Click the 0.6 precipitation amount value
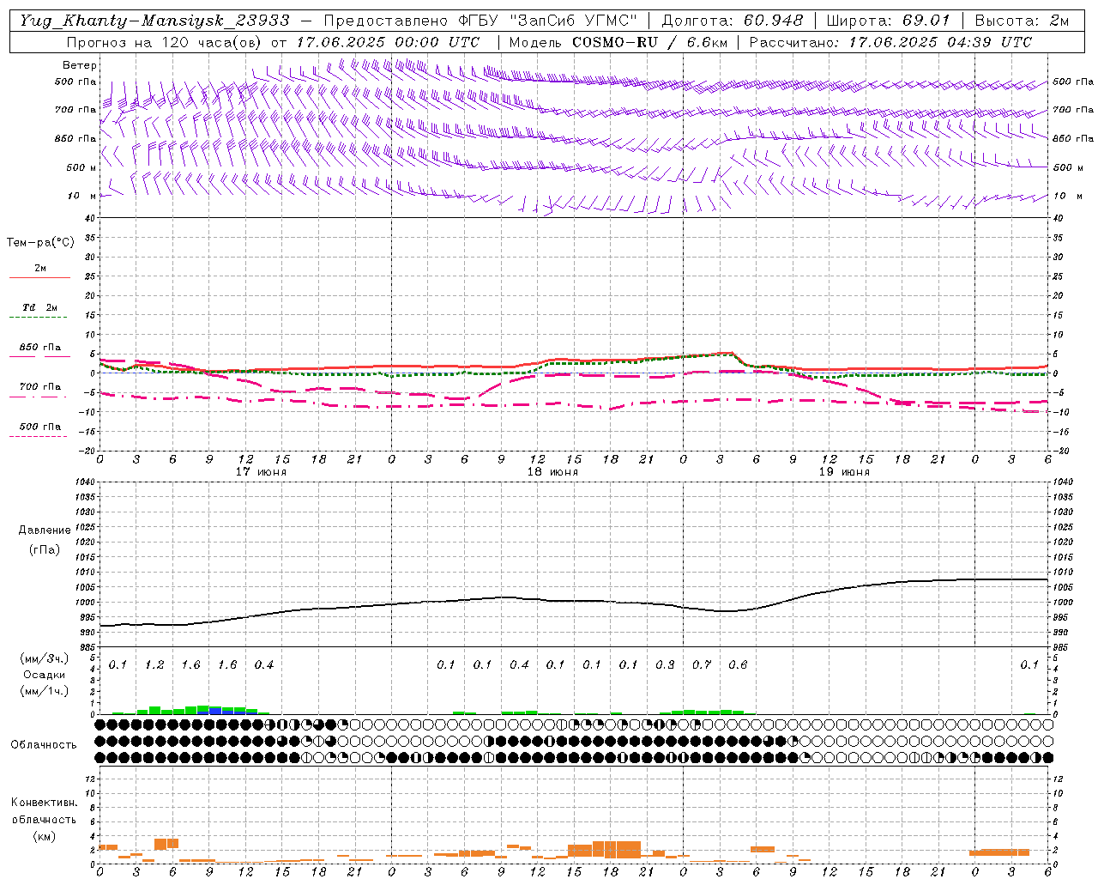 coord(738,665)
